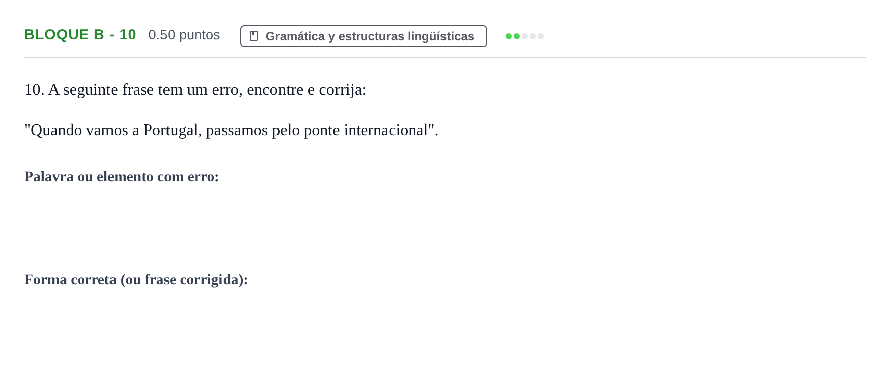The height and width of the screenshot is (382, 890).
Task: Click the word "pelo" in the sentence
Action: (x=286, y=130)
